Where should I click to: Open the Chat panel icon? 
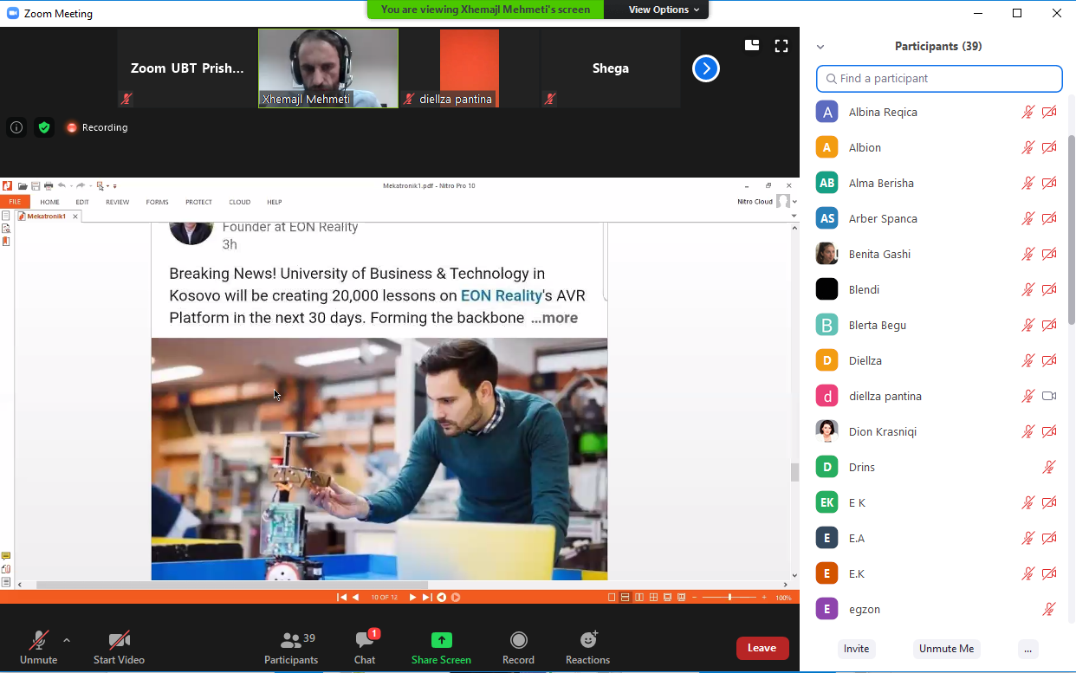pos(365,642)
